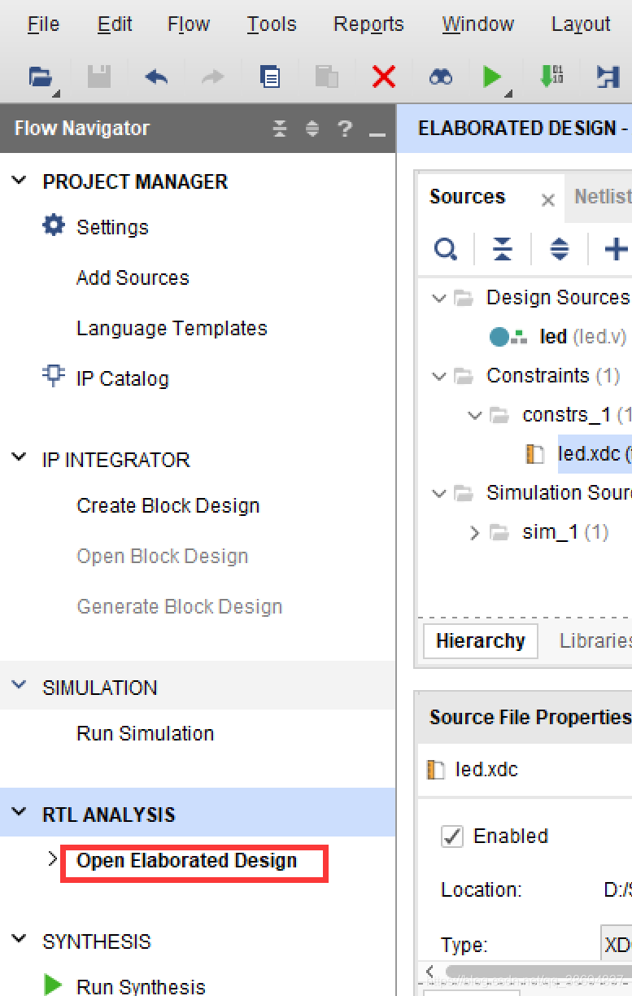Screen dimensions: 632x996
Task: Add sources with the plus icon
Action: [616, 249]
